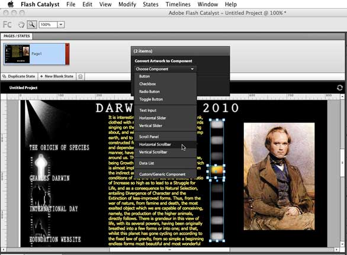347x255 pixels.
Task: Open the View menu
Action: pyautogui.click(x=105, y=4)
